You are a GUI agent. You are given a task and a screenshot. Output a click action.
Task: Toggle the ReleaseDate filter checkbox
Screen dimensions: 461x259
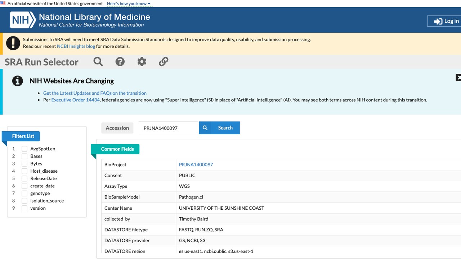[x=24, y=178]
